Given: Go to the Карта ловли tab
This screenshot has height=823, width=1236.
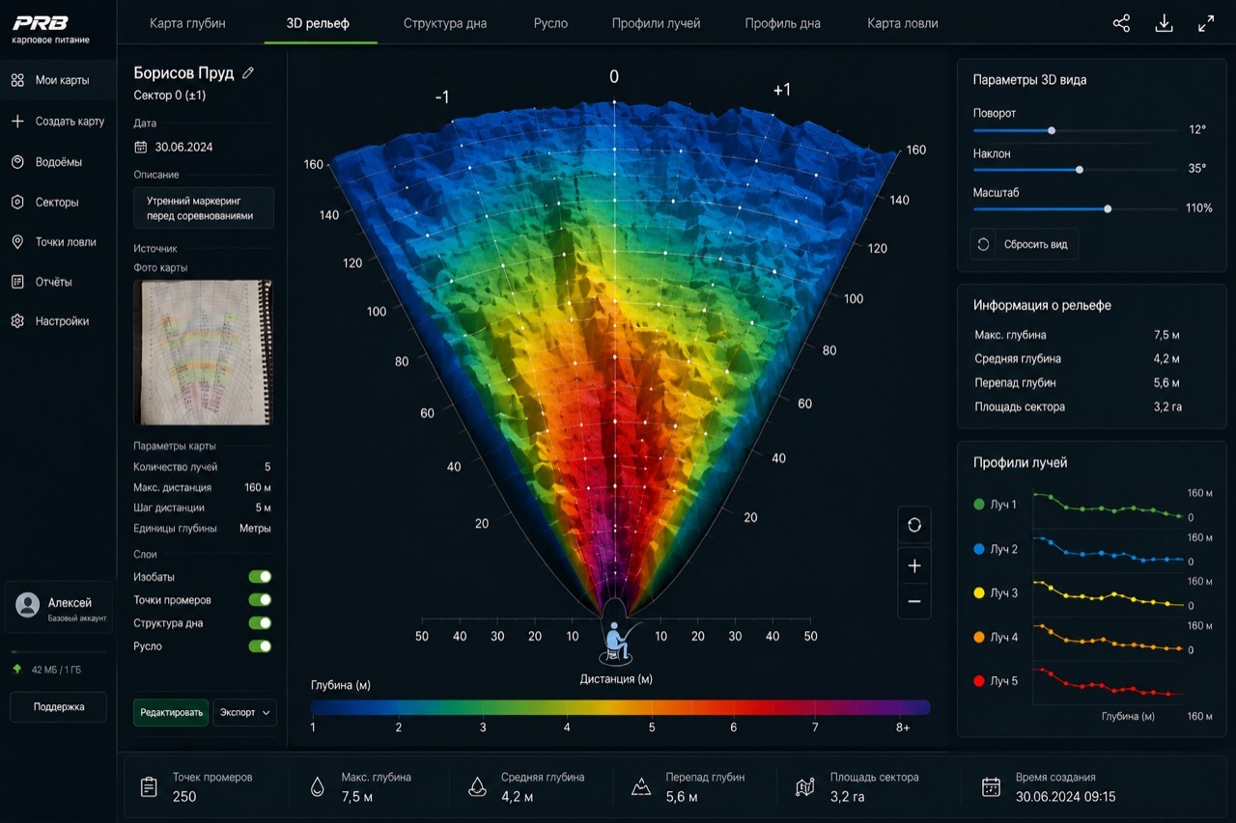Looking at the screenshot, I should pyautogui.click(x=902, y=23).
